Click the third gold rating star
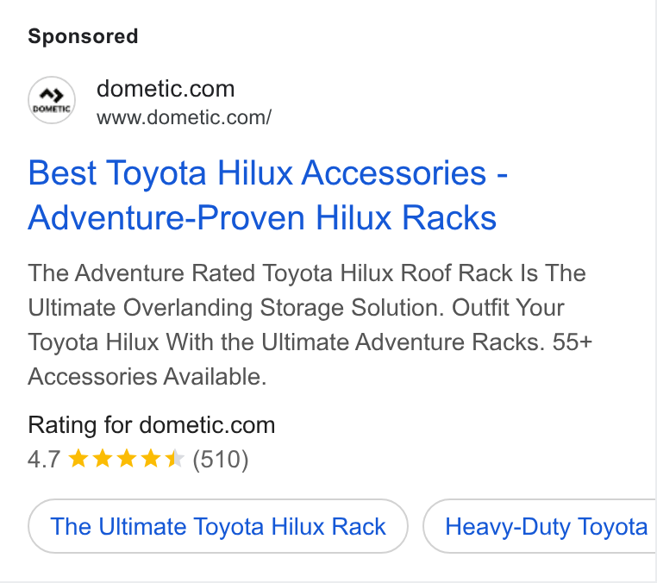This screenshot has height=583, width=657. click(x=127, y=458)
